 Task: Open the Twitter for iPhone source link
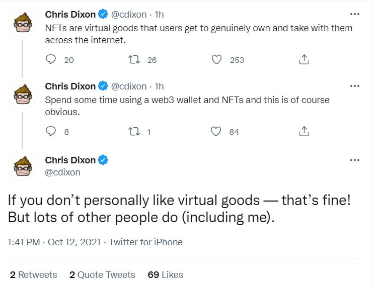146,242
